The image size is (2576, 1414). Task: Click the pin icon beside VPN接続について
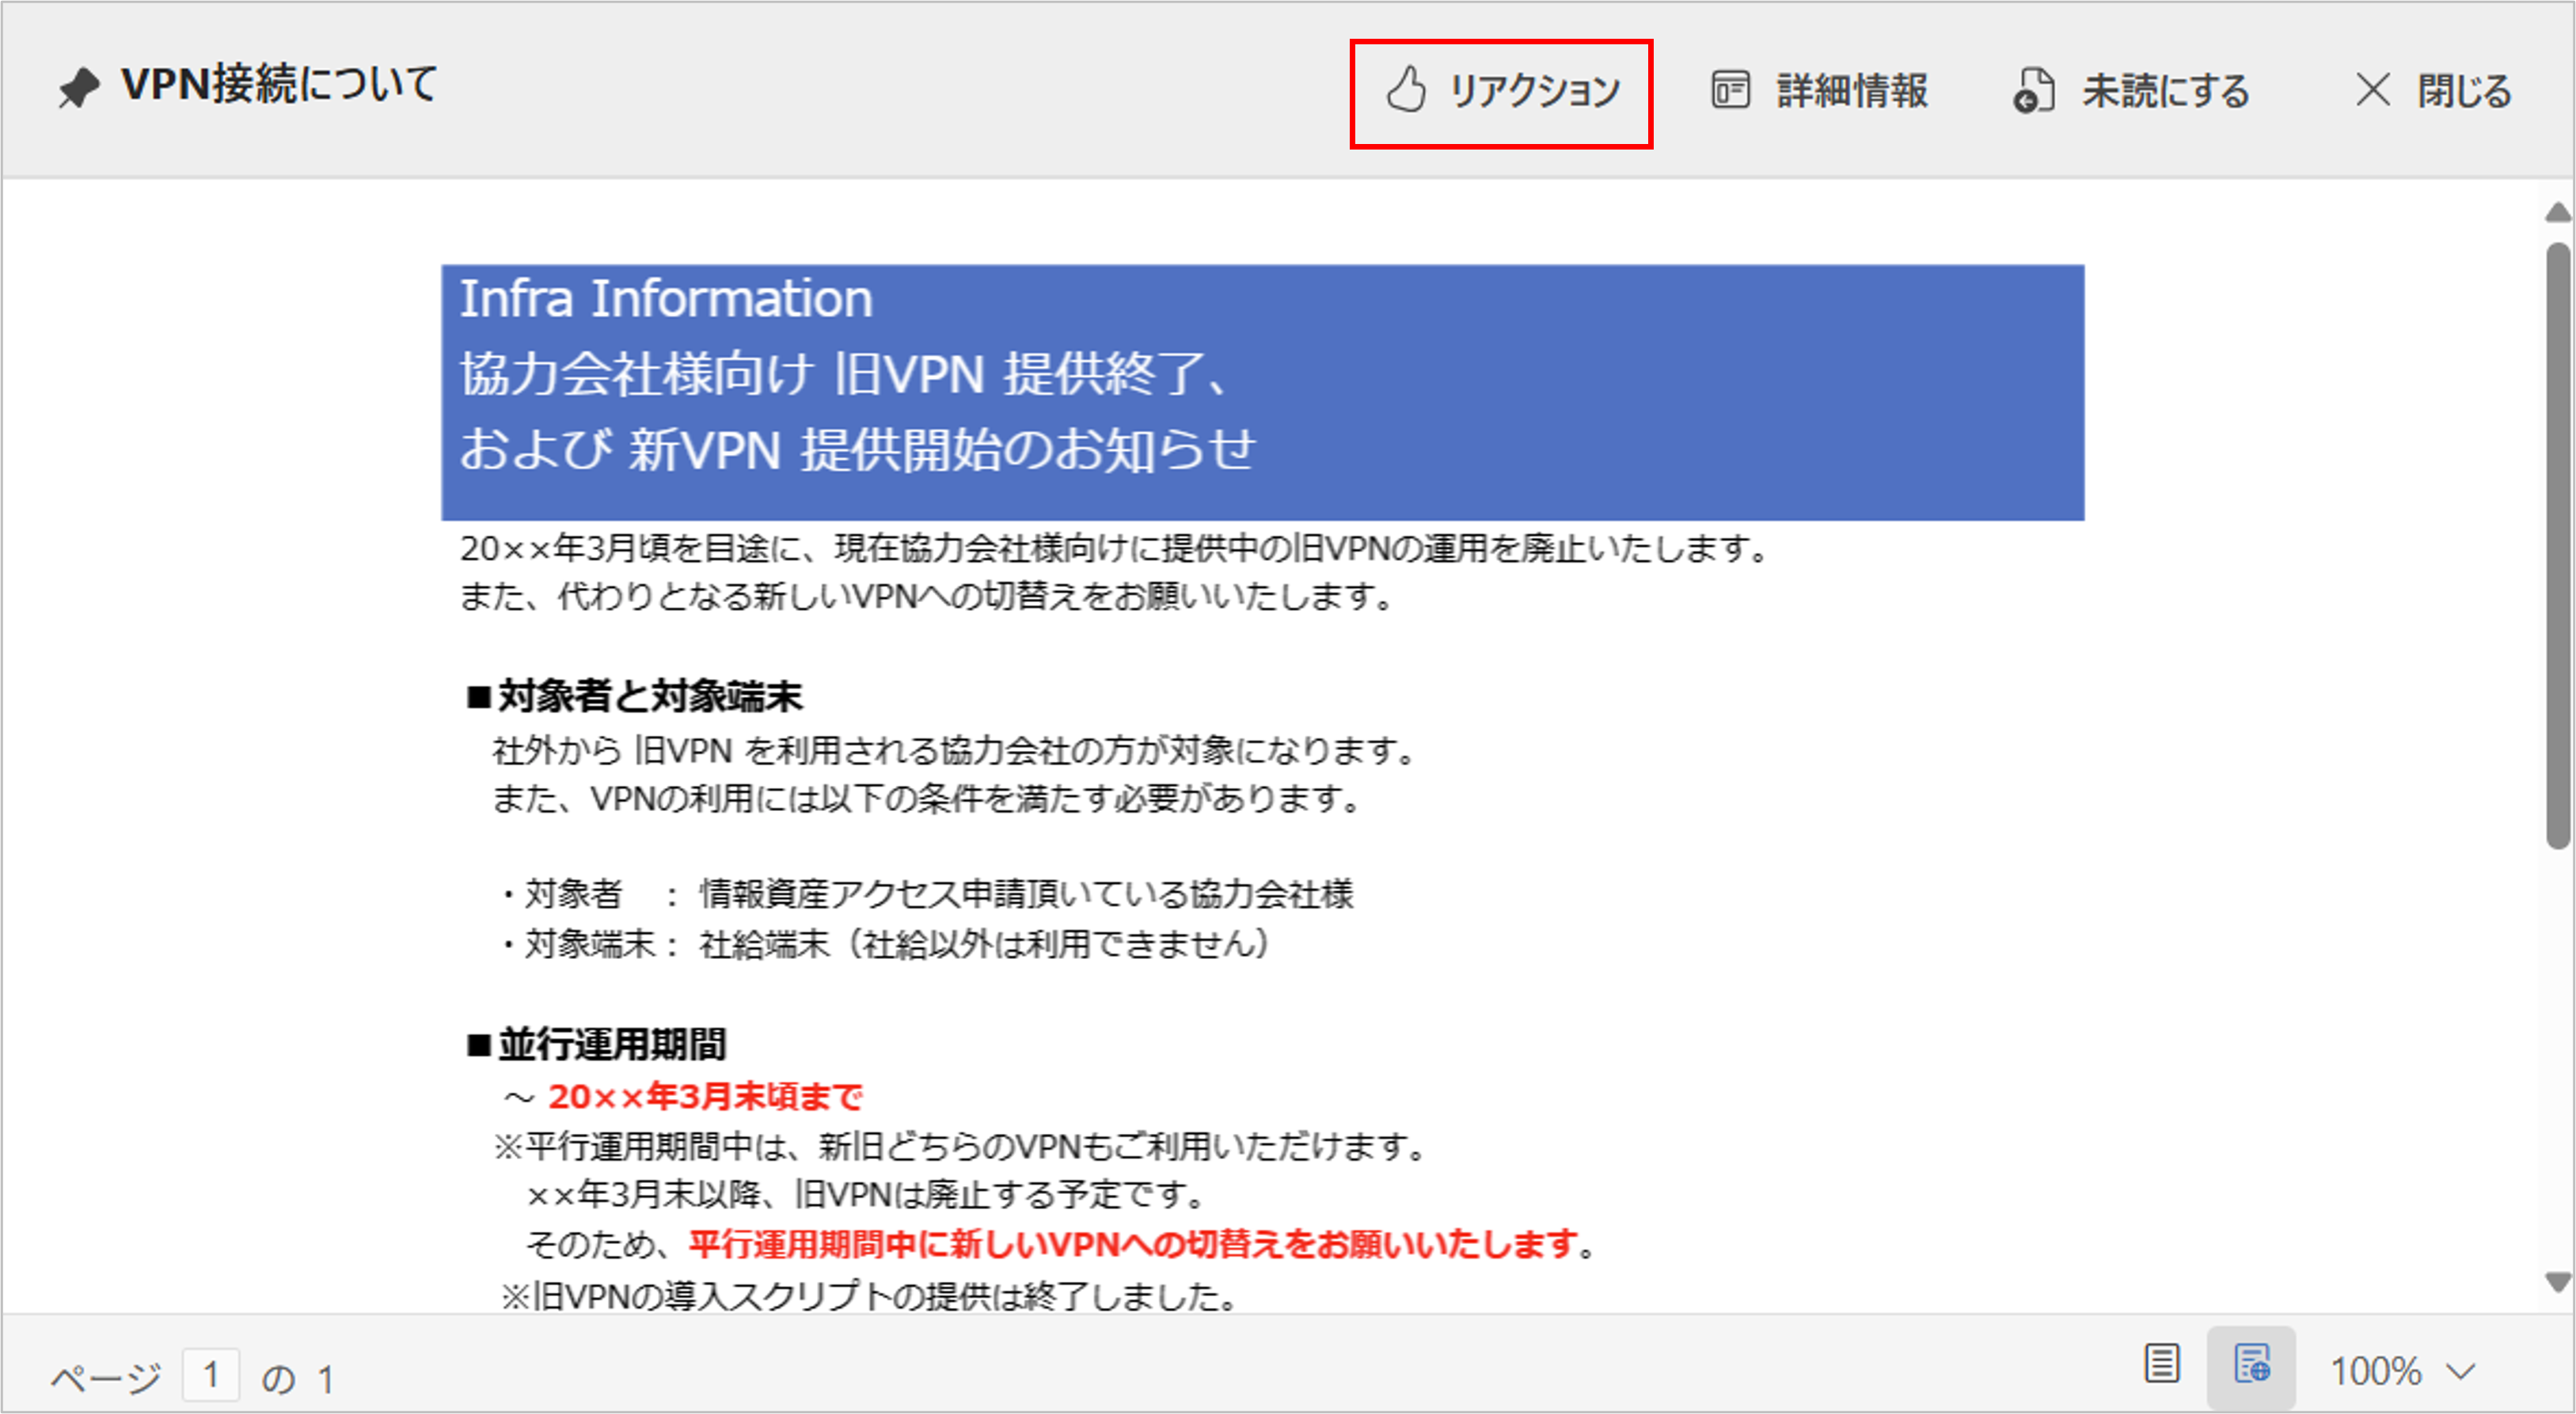[x=78, y=87]
